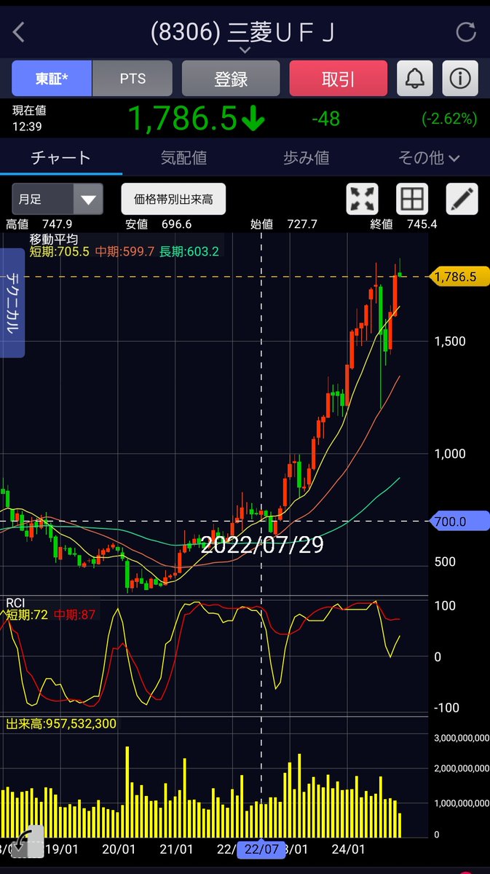490x874 pixels.
Task: Switch to 歩み値 tab
Action: [306, 157]
